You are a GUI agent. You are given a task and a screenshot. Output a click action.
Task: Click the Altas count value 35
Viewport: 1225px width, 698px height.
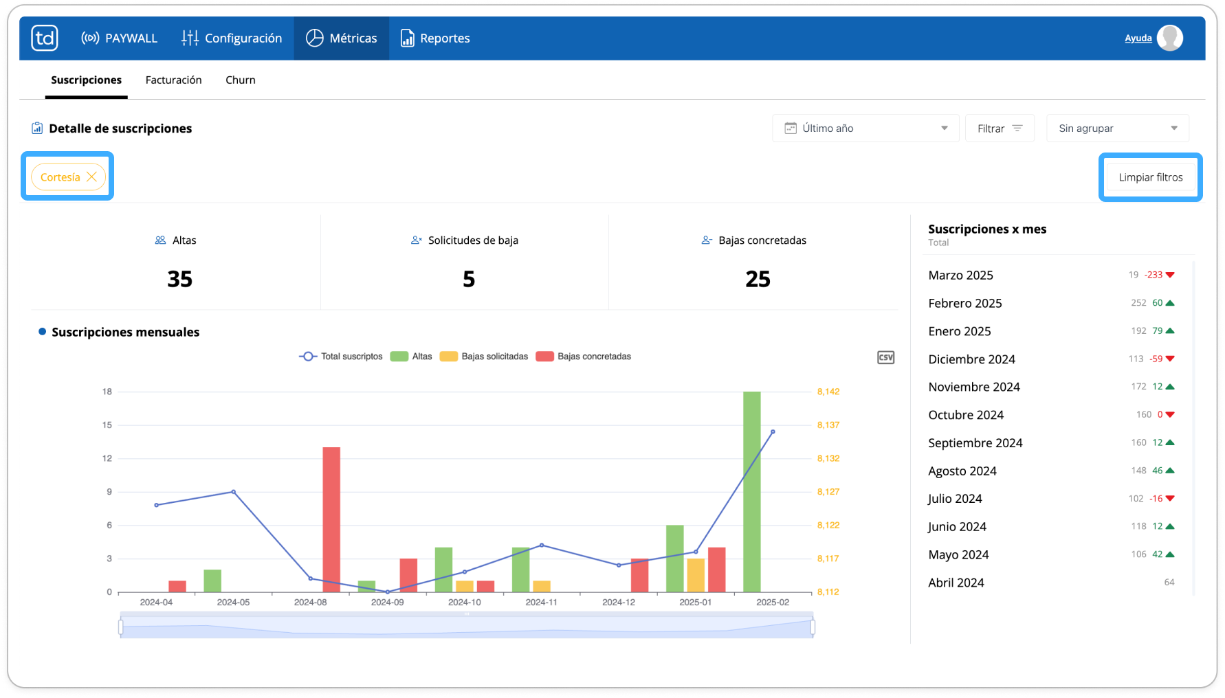click(x=180, y=279)
